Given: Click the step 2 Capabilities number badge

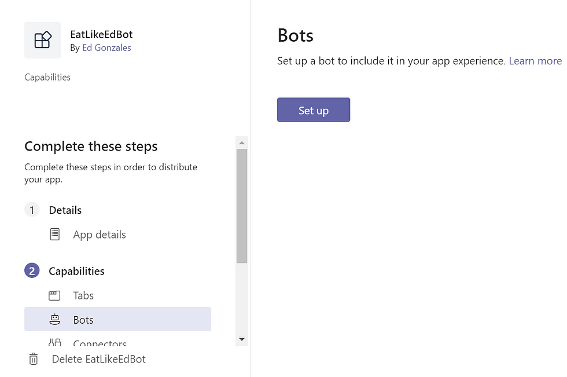Looking at the screenshot, I should [x=32, y=270].
